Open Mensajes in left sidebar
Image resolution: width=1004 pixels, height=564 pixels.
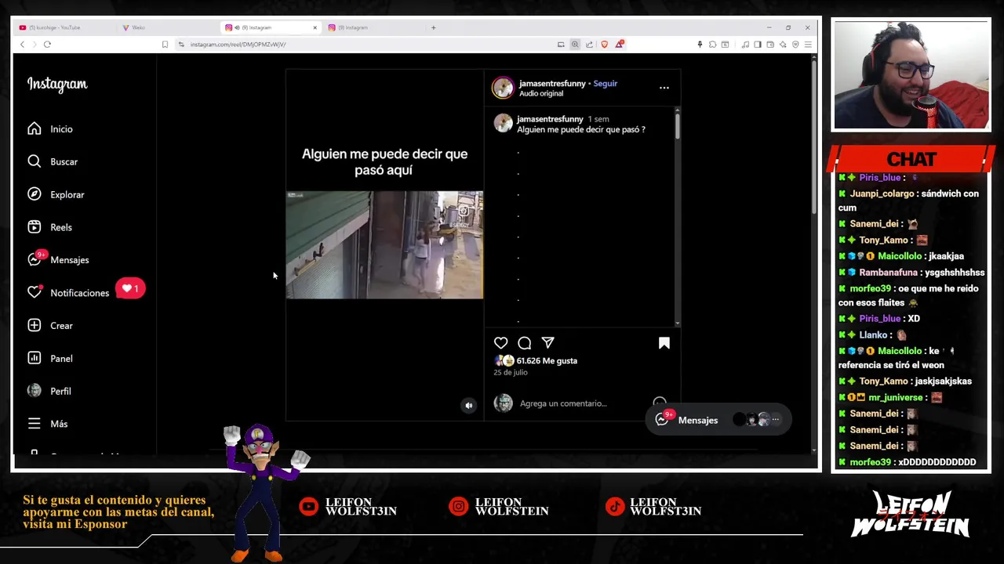[x=58, y=260]
